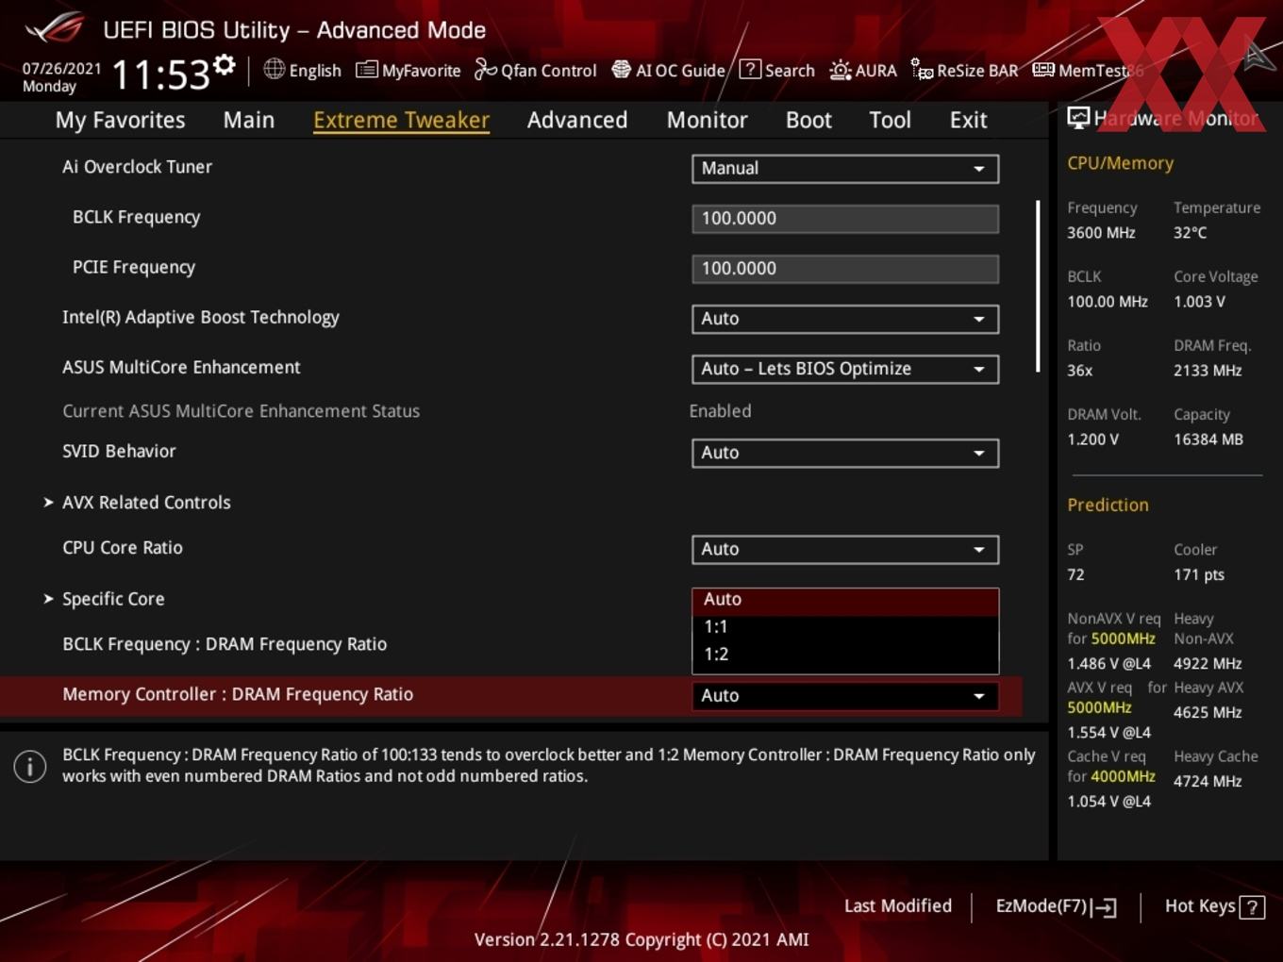This screenshot has width=1283, height=962.
Task: Click Memory Controller : DRAM Frequency Ratio label
Action: [x=238, y=694]
